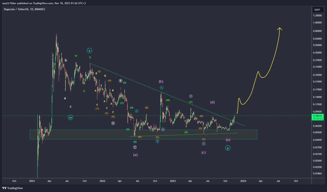Viewport: 327px width, 192px height.
Task: Click the 0.45000 value on the price scale
Action: tap(317, 52)
